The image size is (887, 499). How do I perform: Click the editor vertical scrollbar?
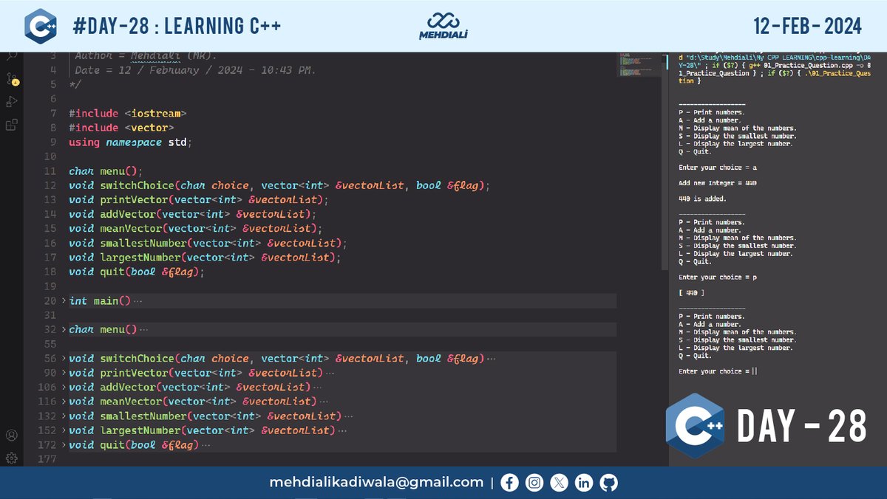pos(665,160)
